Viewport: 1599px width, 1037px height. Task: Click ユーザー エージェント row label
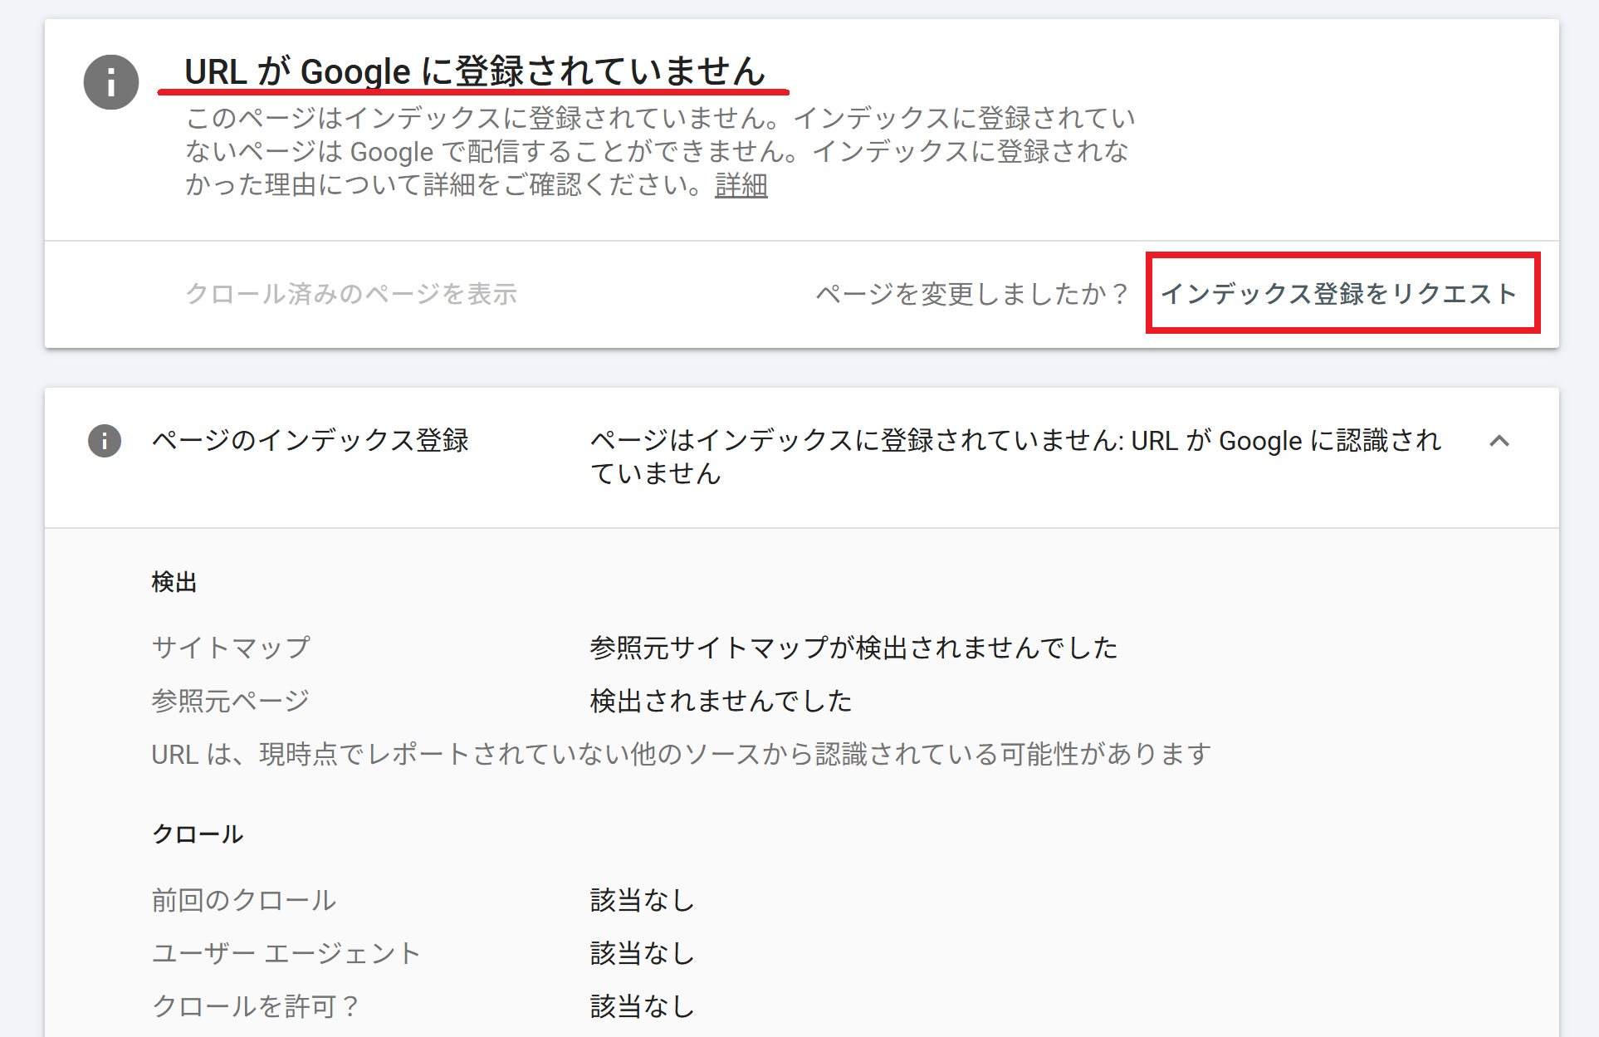point(286,953)
